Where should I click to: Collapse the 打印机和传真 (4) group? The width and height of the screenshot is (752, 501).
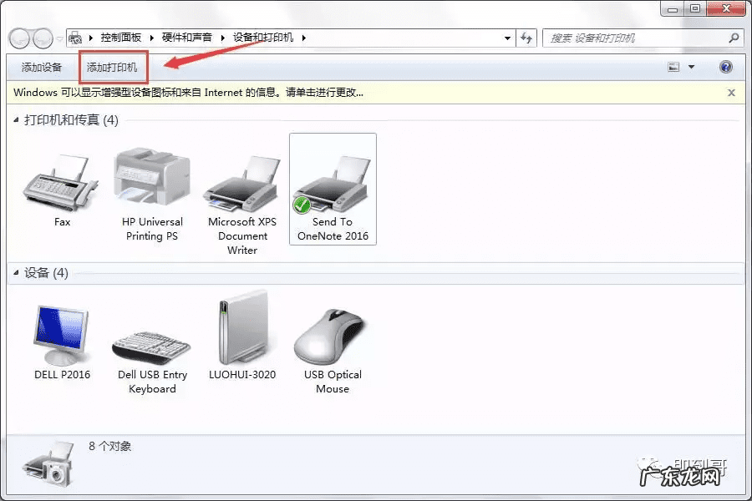pyautogui.click(x=16, y=120)
